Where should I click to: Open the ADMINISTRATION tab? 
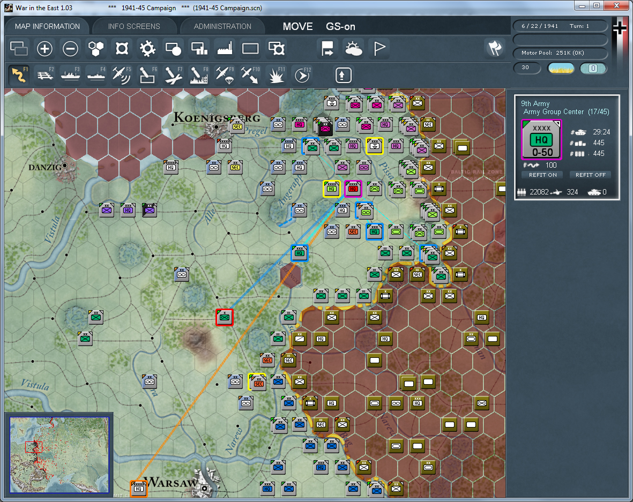pyautogui.click(x=222, y=26)
